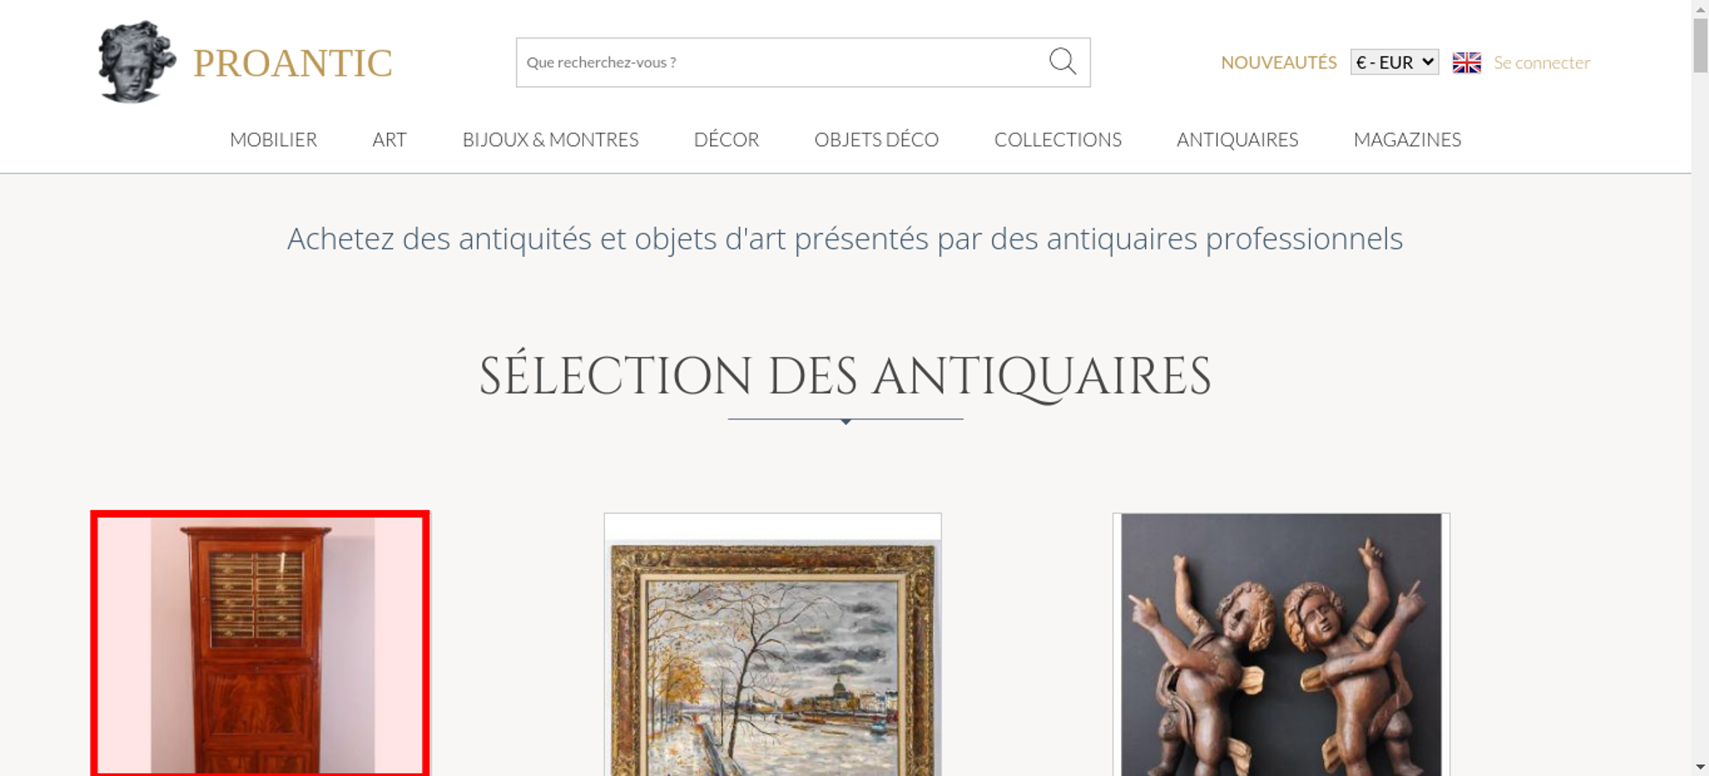Open the MOBILIER menu
1709x776 pixels.
tap(273, 139)
